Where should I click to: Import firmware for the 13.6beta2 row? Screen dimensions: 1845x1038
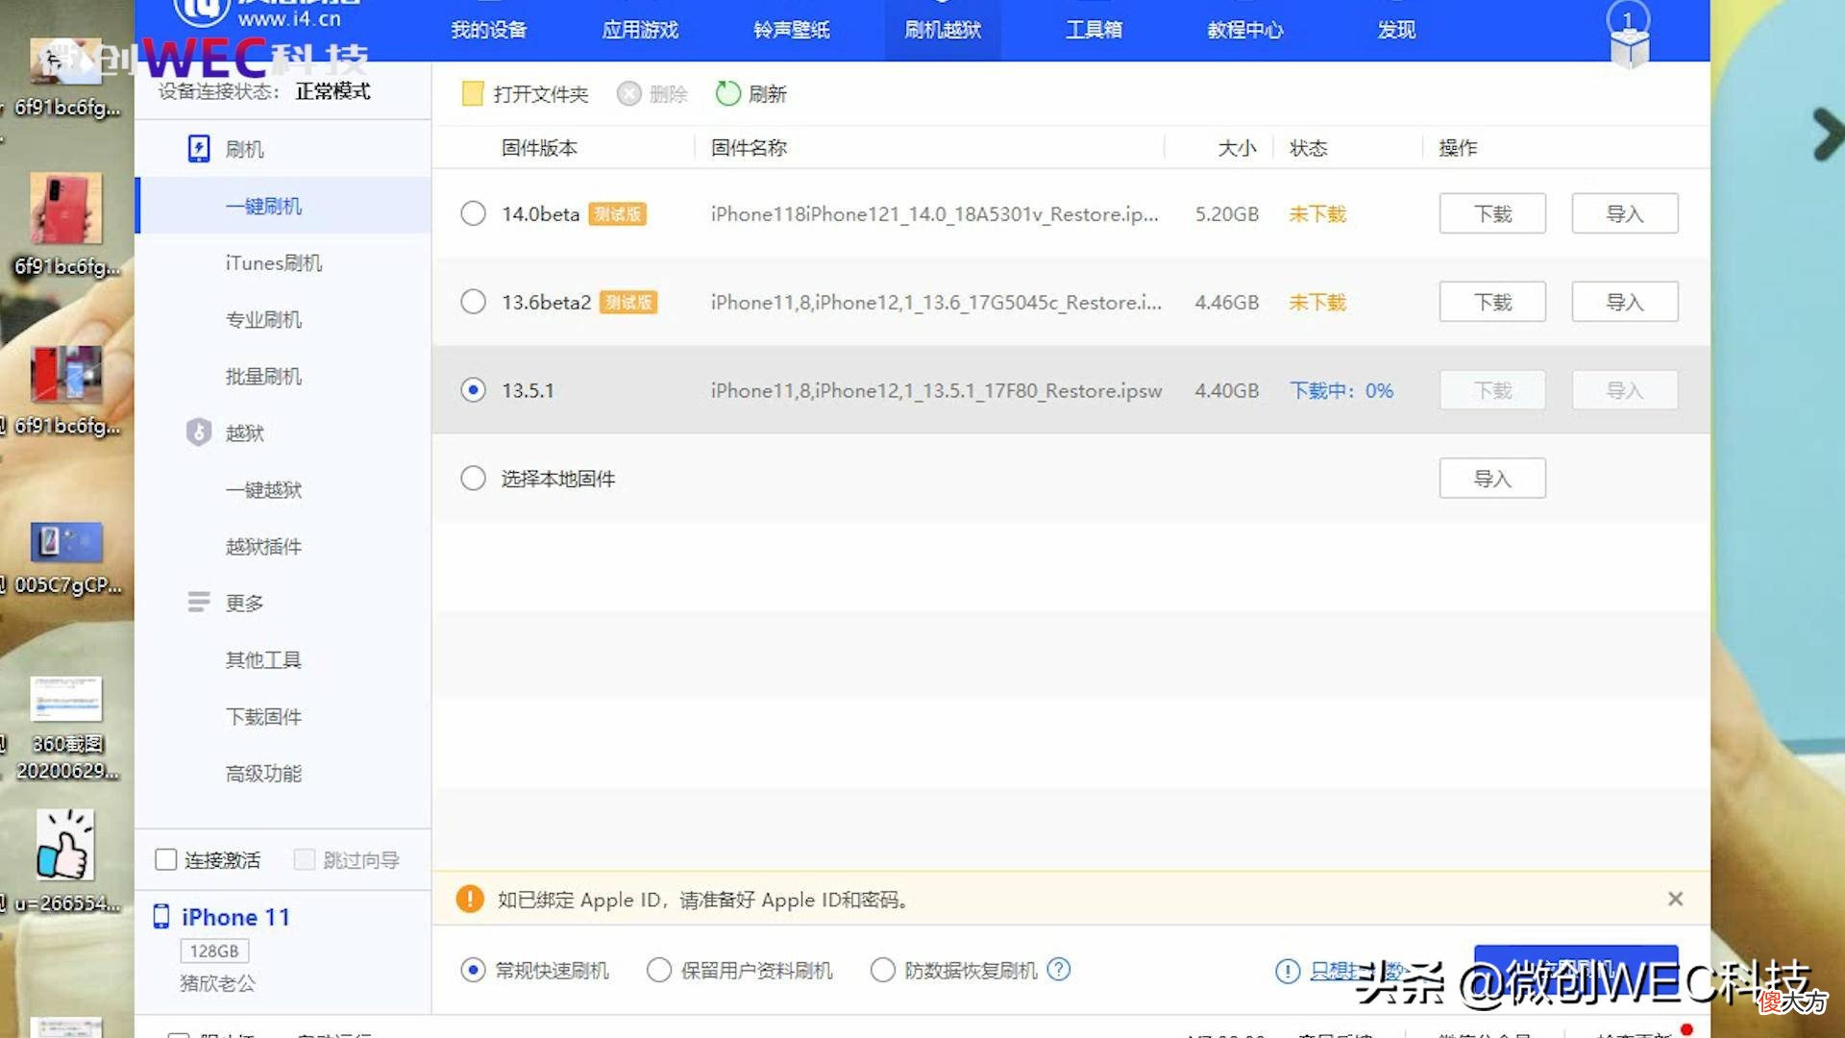pos(1625,302)
